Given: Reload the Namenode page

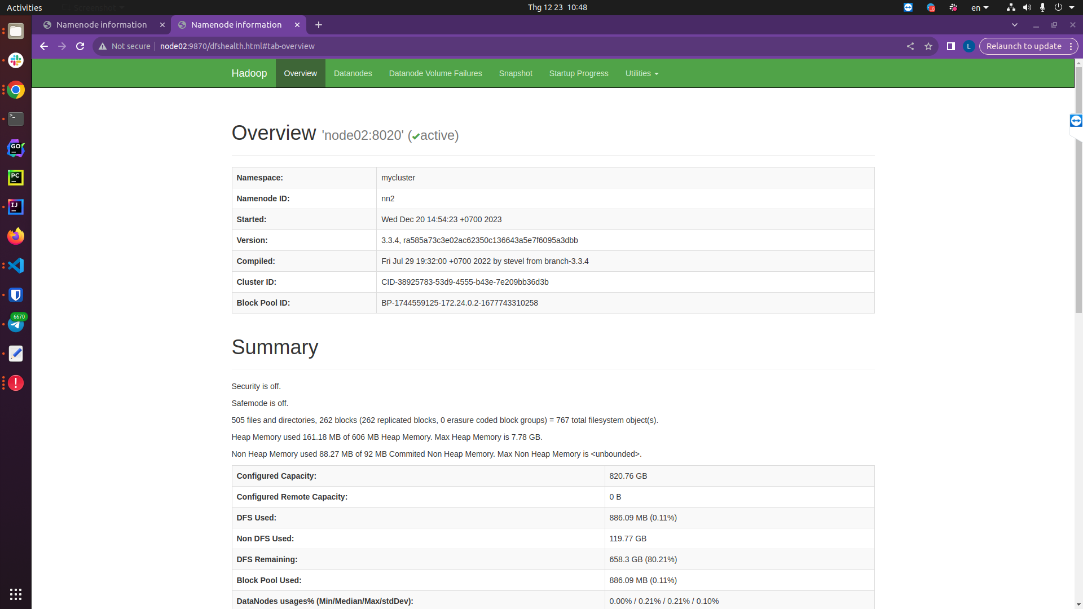Looking at the screenshot, I should coord(80,46).
